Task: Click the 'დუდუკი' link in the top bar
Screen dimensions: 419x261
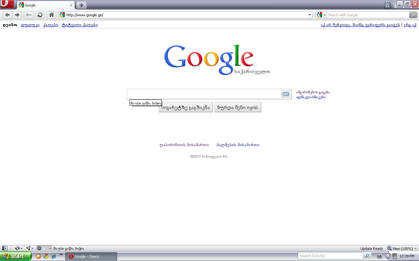Action: point(30,25)
